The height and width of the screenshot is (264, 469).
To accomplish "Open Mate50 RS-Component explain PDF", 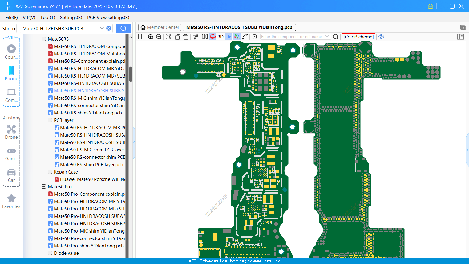I will coord(87,61).
